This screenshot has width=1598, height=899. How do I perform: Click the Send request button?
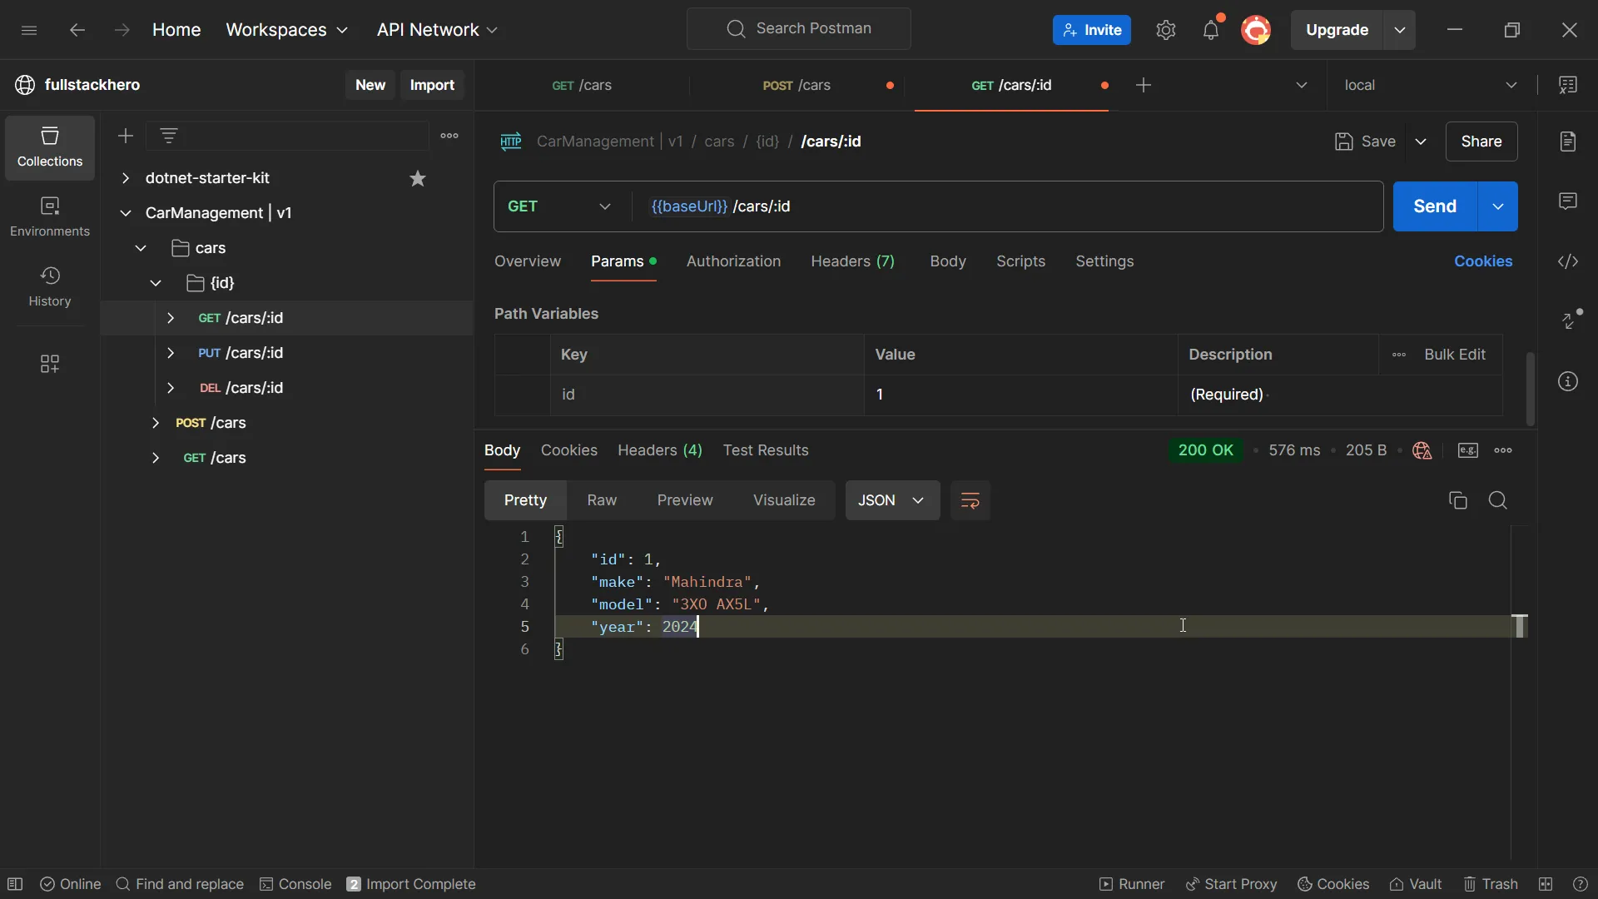[x=1435, y=206]
